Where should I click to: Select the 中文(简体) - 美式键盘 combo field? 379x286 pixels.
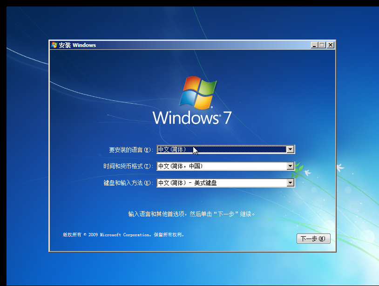point(225,183)
